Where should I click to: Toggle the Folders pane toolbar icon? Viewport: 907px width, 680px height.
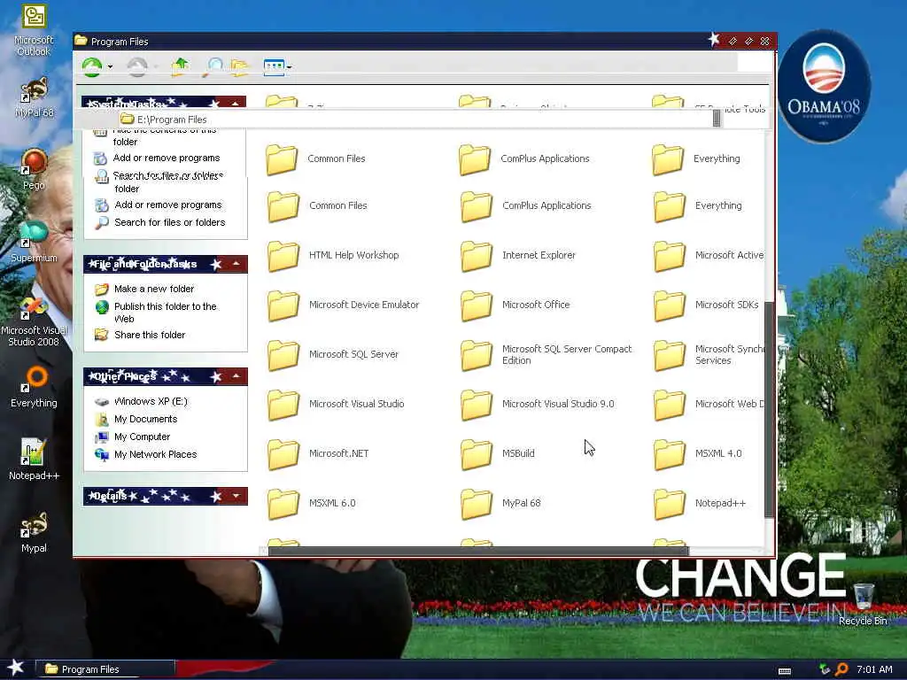point(239,67)
